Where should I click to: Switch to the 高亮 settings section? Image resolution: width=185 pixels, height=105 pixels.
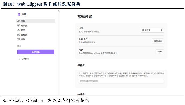point(36,30)
